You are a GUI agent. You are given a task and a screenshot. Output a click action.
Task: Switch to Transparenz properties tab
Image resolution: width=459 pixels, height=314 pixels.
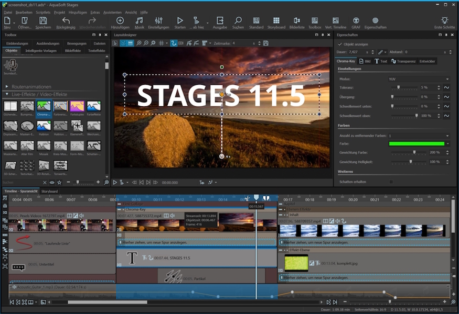pos(403,61)
